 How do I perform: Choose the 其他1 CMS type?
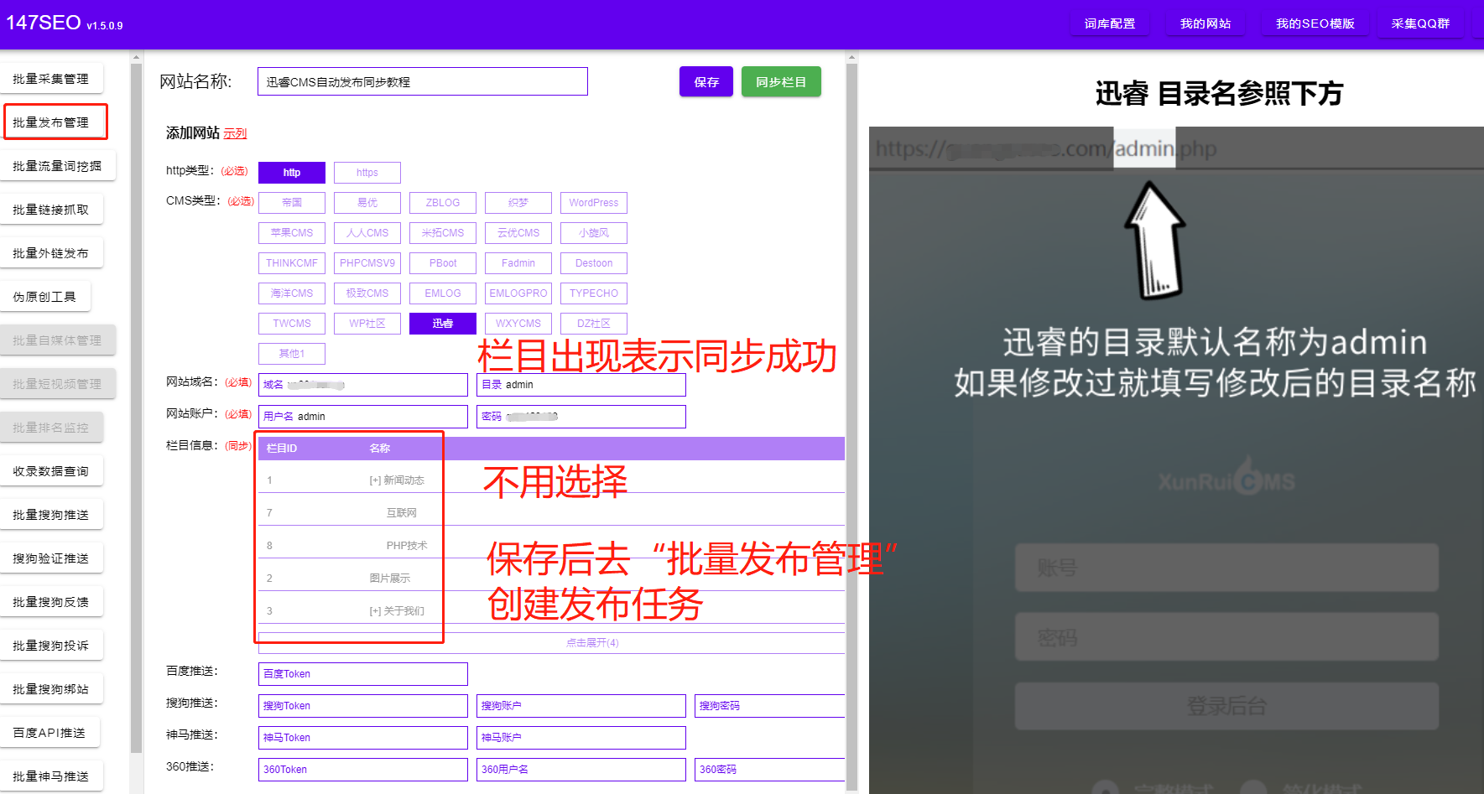[x=291, y=354]
